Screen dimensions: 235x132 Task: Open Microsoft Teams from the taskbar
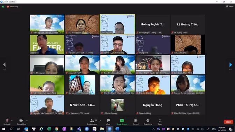pyautogui.click(x=79, y=129)
